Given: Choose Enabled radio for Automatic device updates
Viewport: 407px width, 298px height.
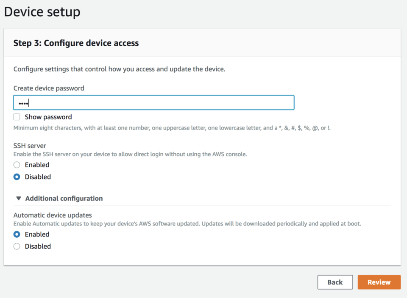Looking at the screenshot, I should click(17, 234).
